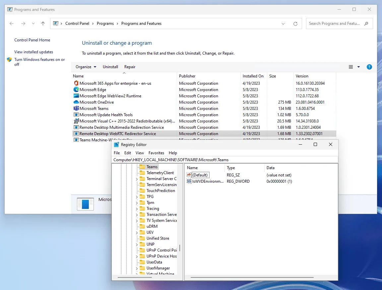Expand the Tracing registry key
Image resolution: width=382 pixels, height=290 pixels.
click(x=137, y=209)
